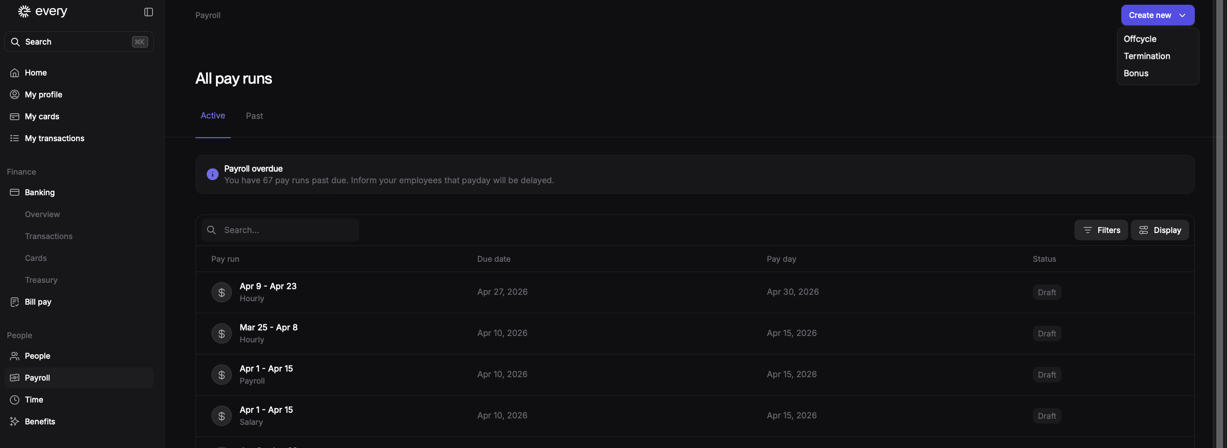Select Offcycle from the menu
This screenshot has width=1227, height=448.
click(1140, 39)
